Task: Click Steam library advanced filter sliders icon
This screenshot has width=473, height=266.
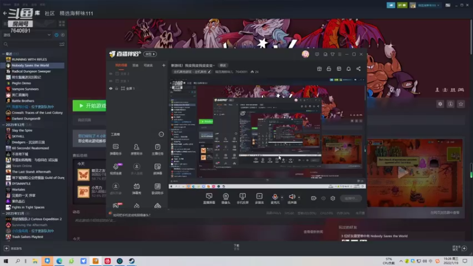Action: coord(62,44)
